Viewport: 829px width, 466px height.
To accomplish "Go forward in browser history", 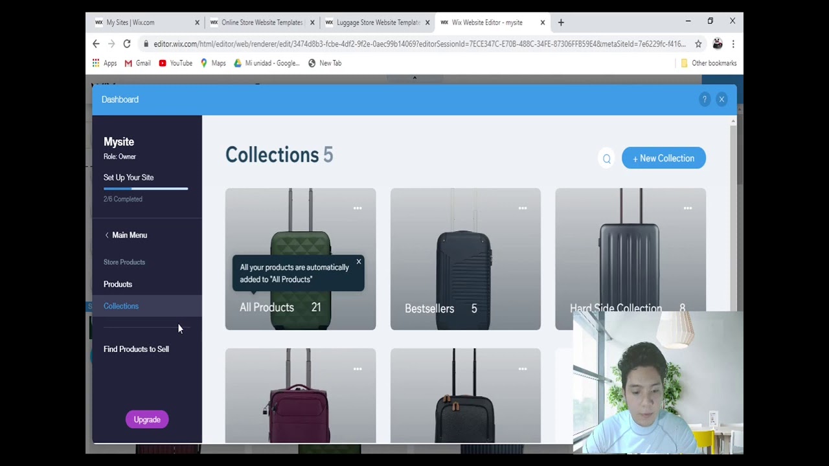I will click(111, 44).
